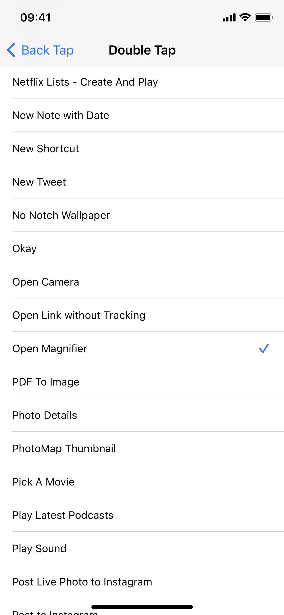The width and height of the screenshot is (284, 615).
Task: Tap the blue checkmark beside Open Magnifier
Action: point(264,348)
